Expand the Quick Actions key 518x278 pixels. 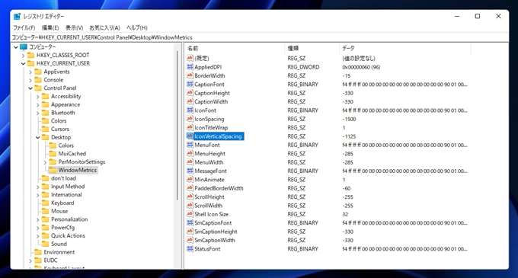coord(37,236)
